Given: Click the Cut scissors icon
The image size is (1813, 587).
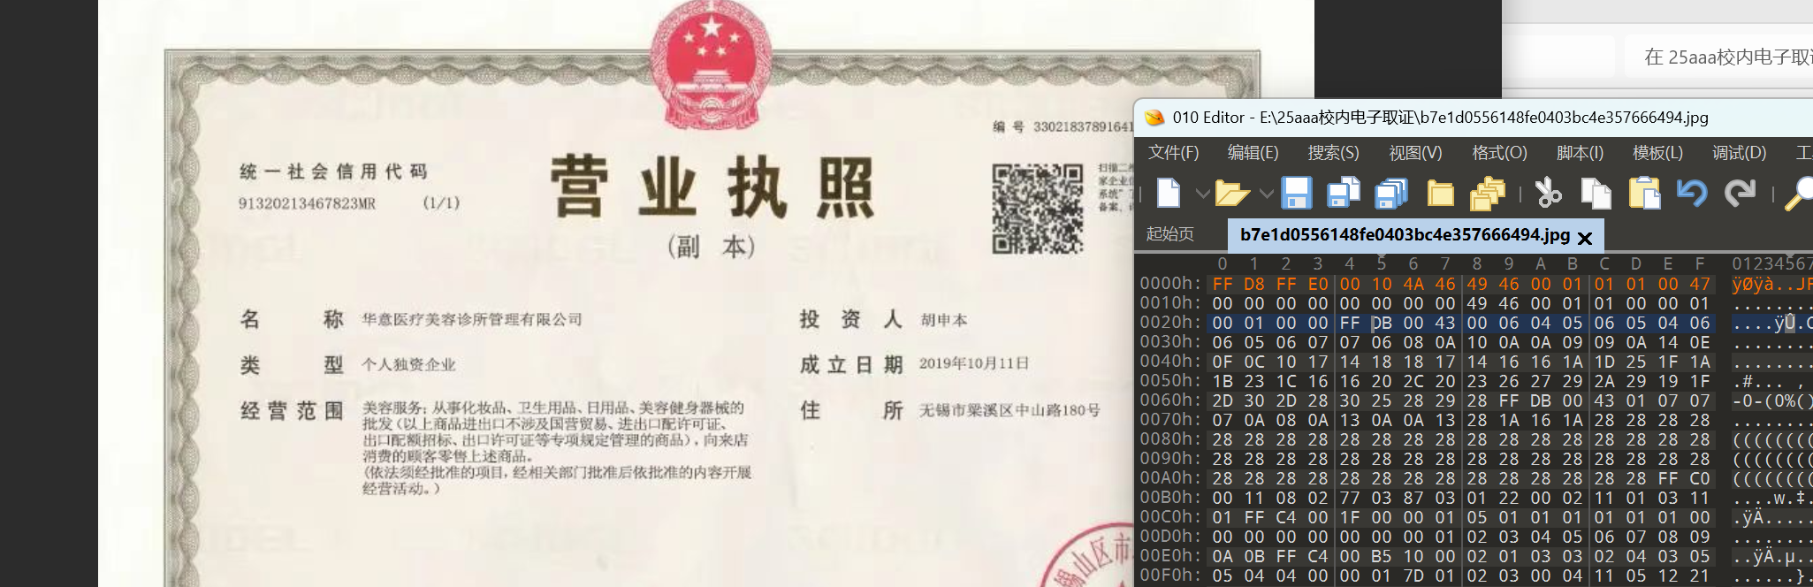Looking at the screenshot, I should (x=1548, y=193).
